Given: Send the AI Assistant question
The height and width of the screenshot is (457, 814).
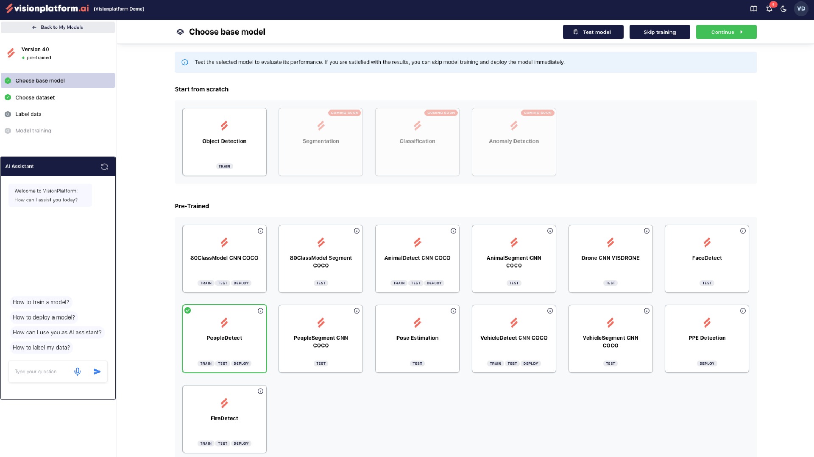Looking at the screenshot, I should 97,372.
